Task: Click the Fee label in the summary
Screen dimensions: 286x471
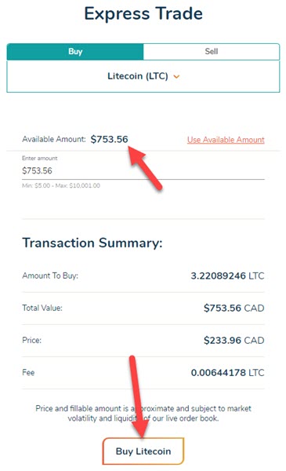Action: coord(28,373)
